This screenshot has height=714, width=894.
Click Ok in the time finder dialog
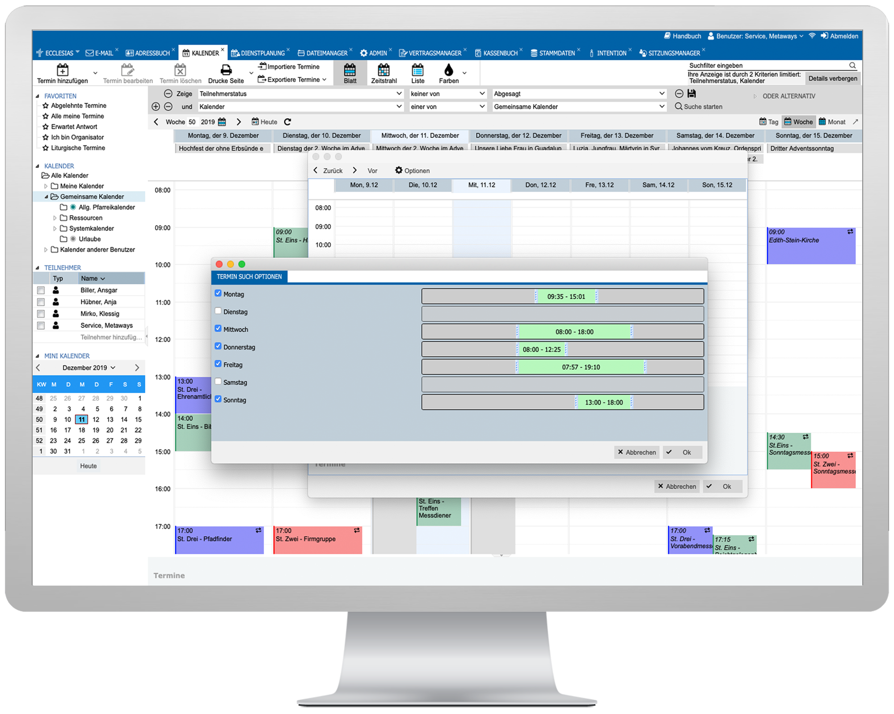click(722, 486)
